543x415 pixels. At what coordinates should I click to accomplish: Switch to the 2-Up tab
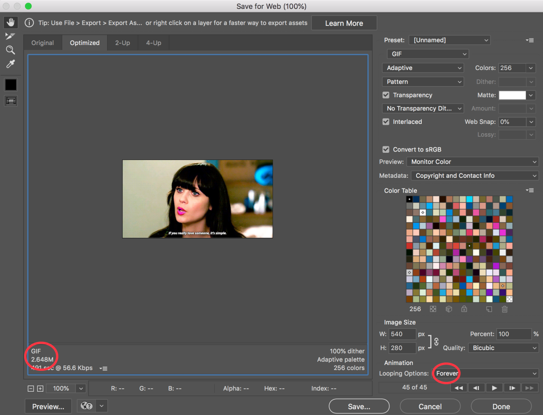pyautogui.click(x=123, y=43)
